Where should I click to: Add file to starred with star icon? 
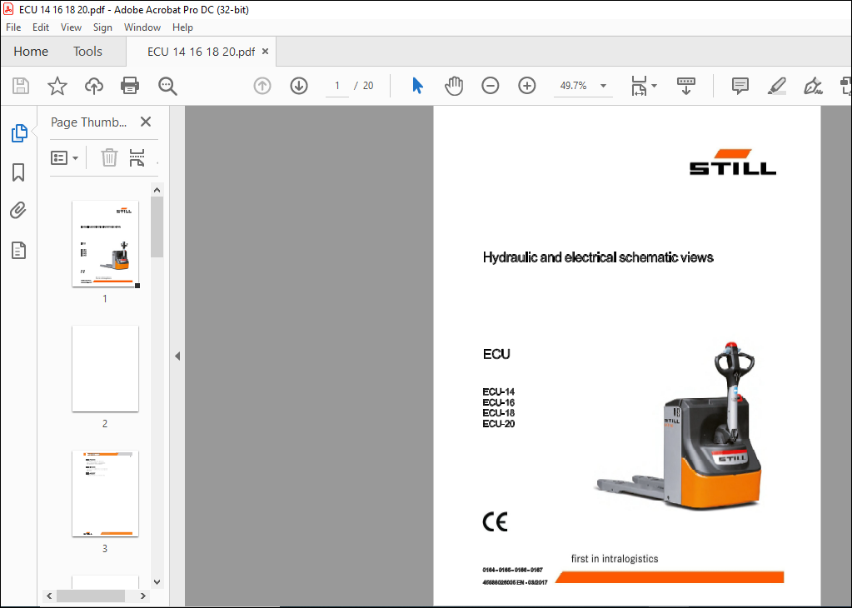pyautogui.click(x=57, y=86)
